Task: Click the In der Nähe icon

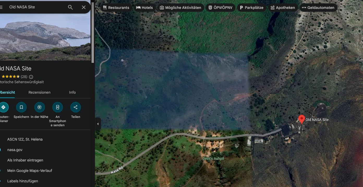Action: click(x=40, y=107)
